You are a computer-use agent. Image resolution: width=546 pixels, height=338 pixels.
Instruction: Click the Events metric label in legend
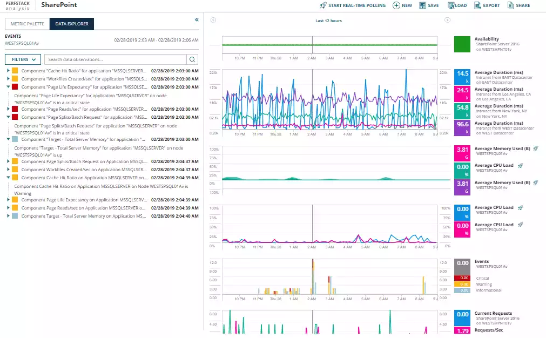[482, 261]
